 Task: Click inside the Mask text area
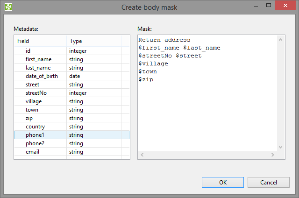click(x=207, y=112)
